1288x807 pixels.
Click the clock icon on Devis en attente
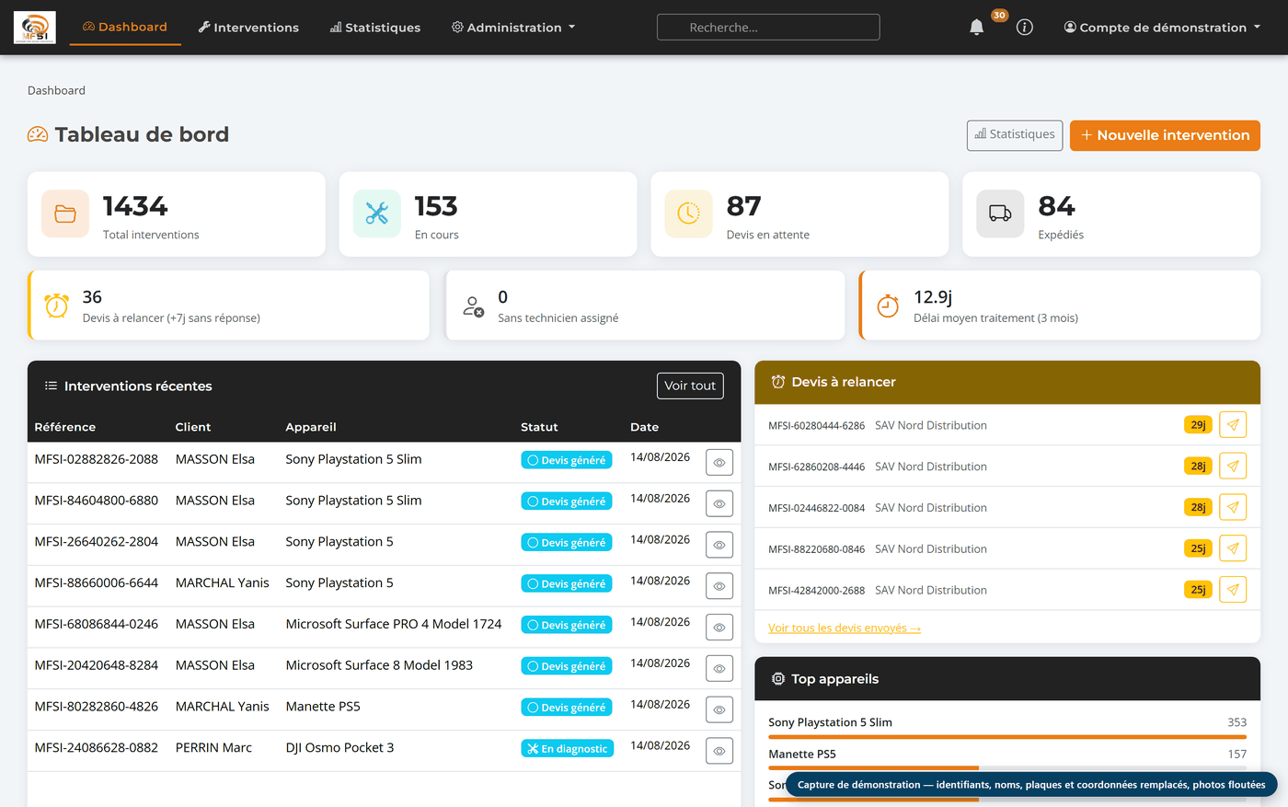689,213
